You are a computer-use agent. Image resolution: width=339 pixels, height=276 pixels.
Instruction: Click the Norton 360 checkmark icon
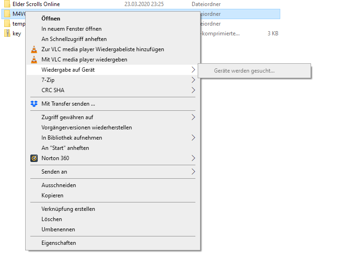point(34,158)
